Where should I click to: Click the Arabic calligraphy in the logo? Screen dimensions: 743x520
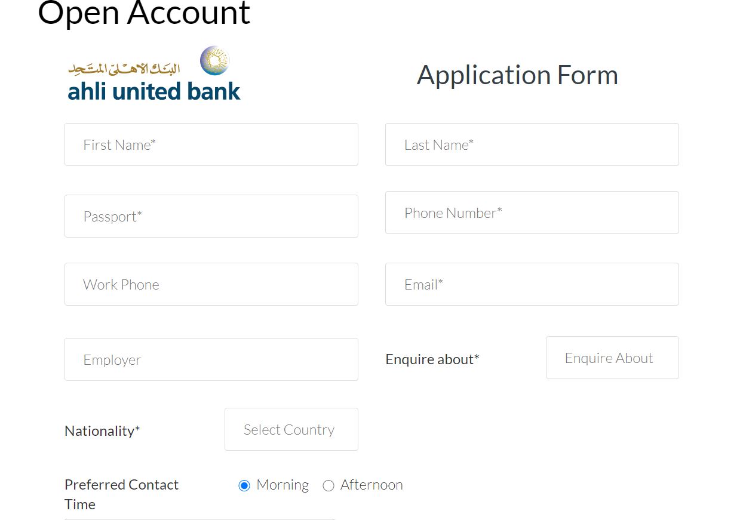point(124,69)
